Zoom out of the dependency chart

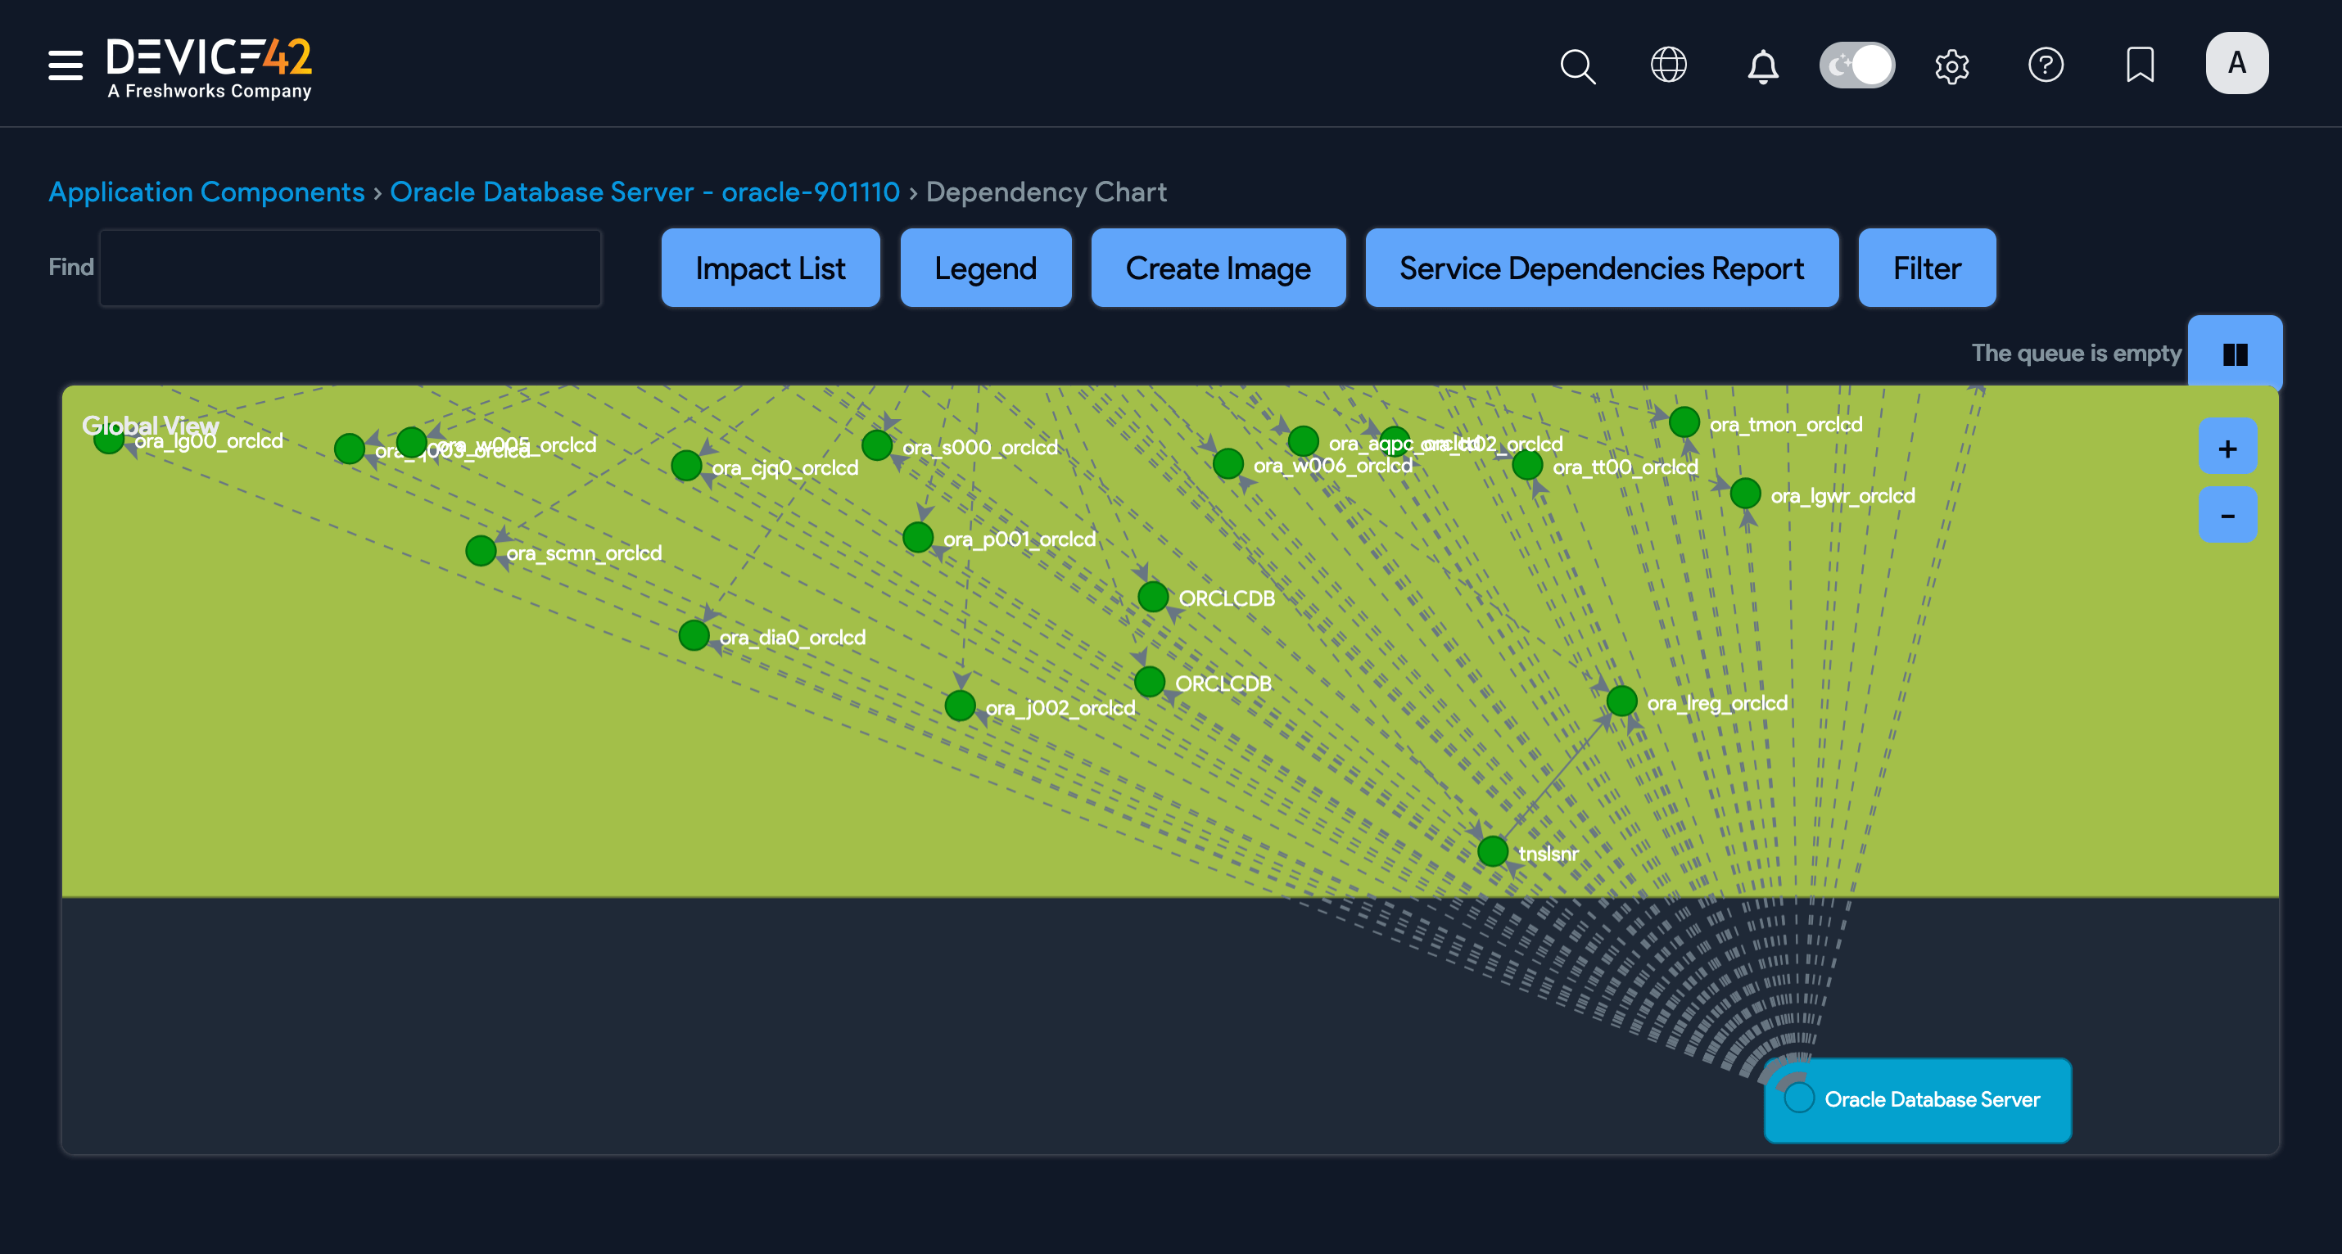[2227, 514]
